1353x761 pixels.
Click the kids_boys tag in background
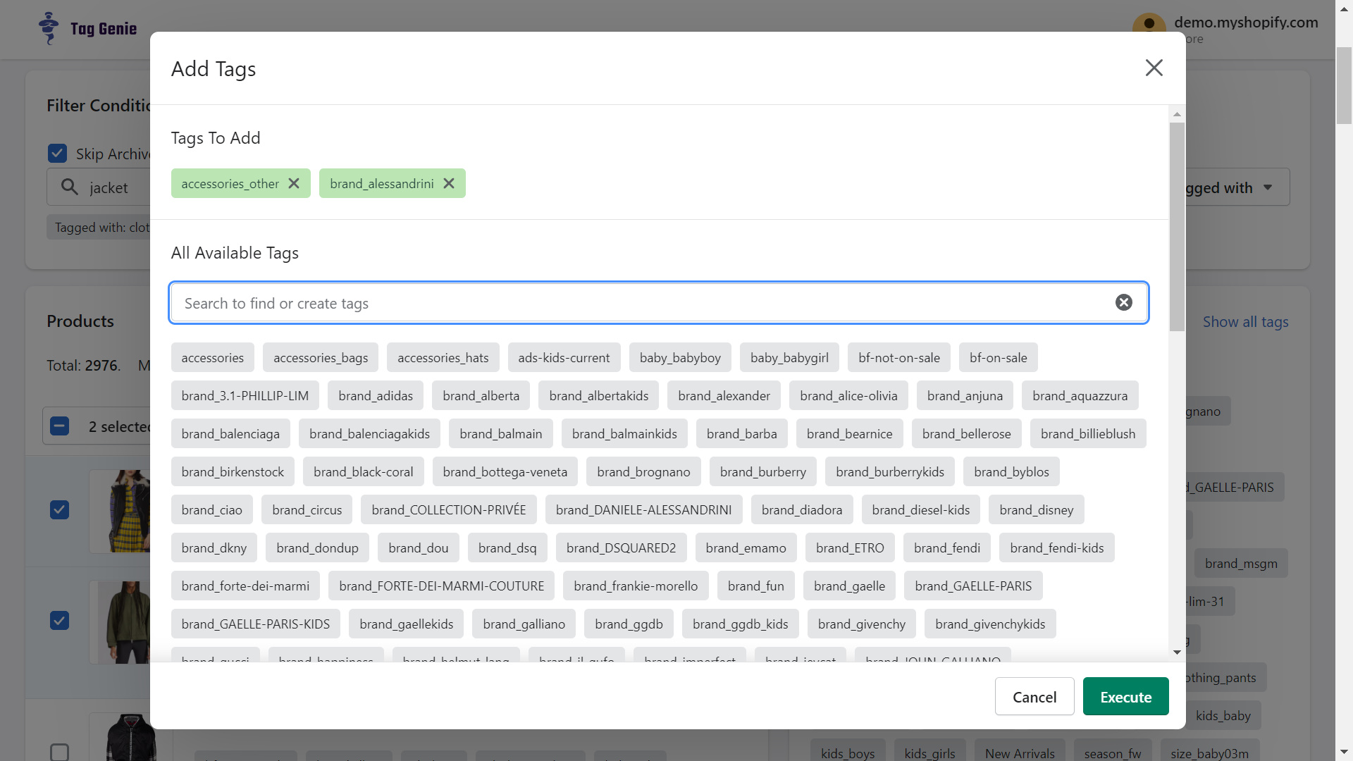847,753
